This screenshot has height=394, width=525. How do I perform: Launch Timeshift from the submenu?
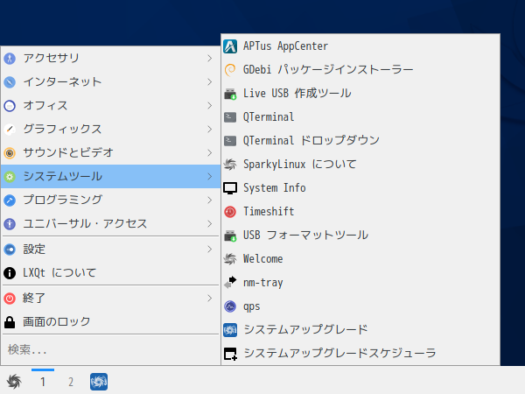click(360, 212)
